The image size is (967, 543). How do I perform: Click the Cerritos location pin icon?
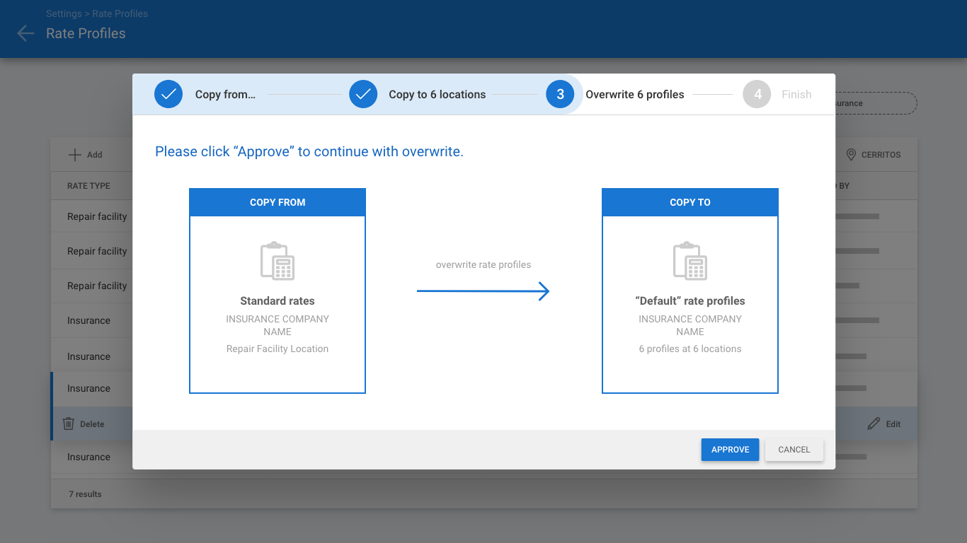pos(851,154)
